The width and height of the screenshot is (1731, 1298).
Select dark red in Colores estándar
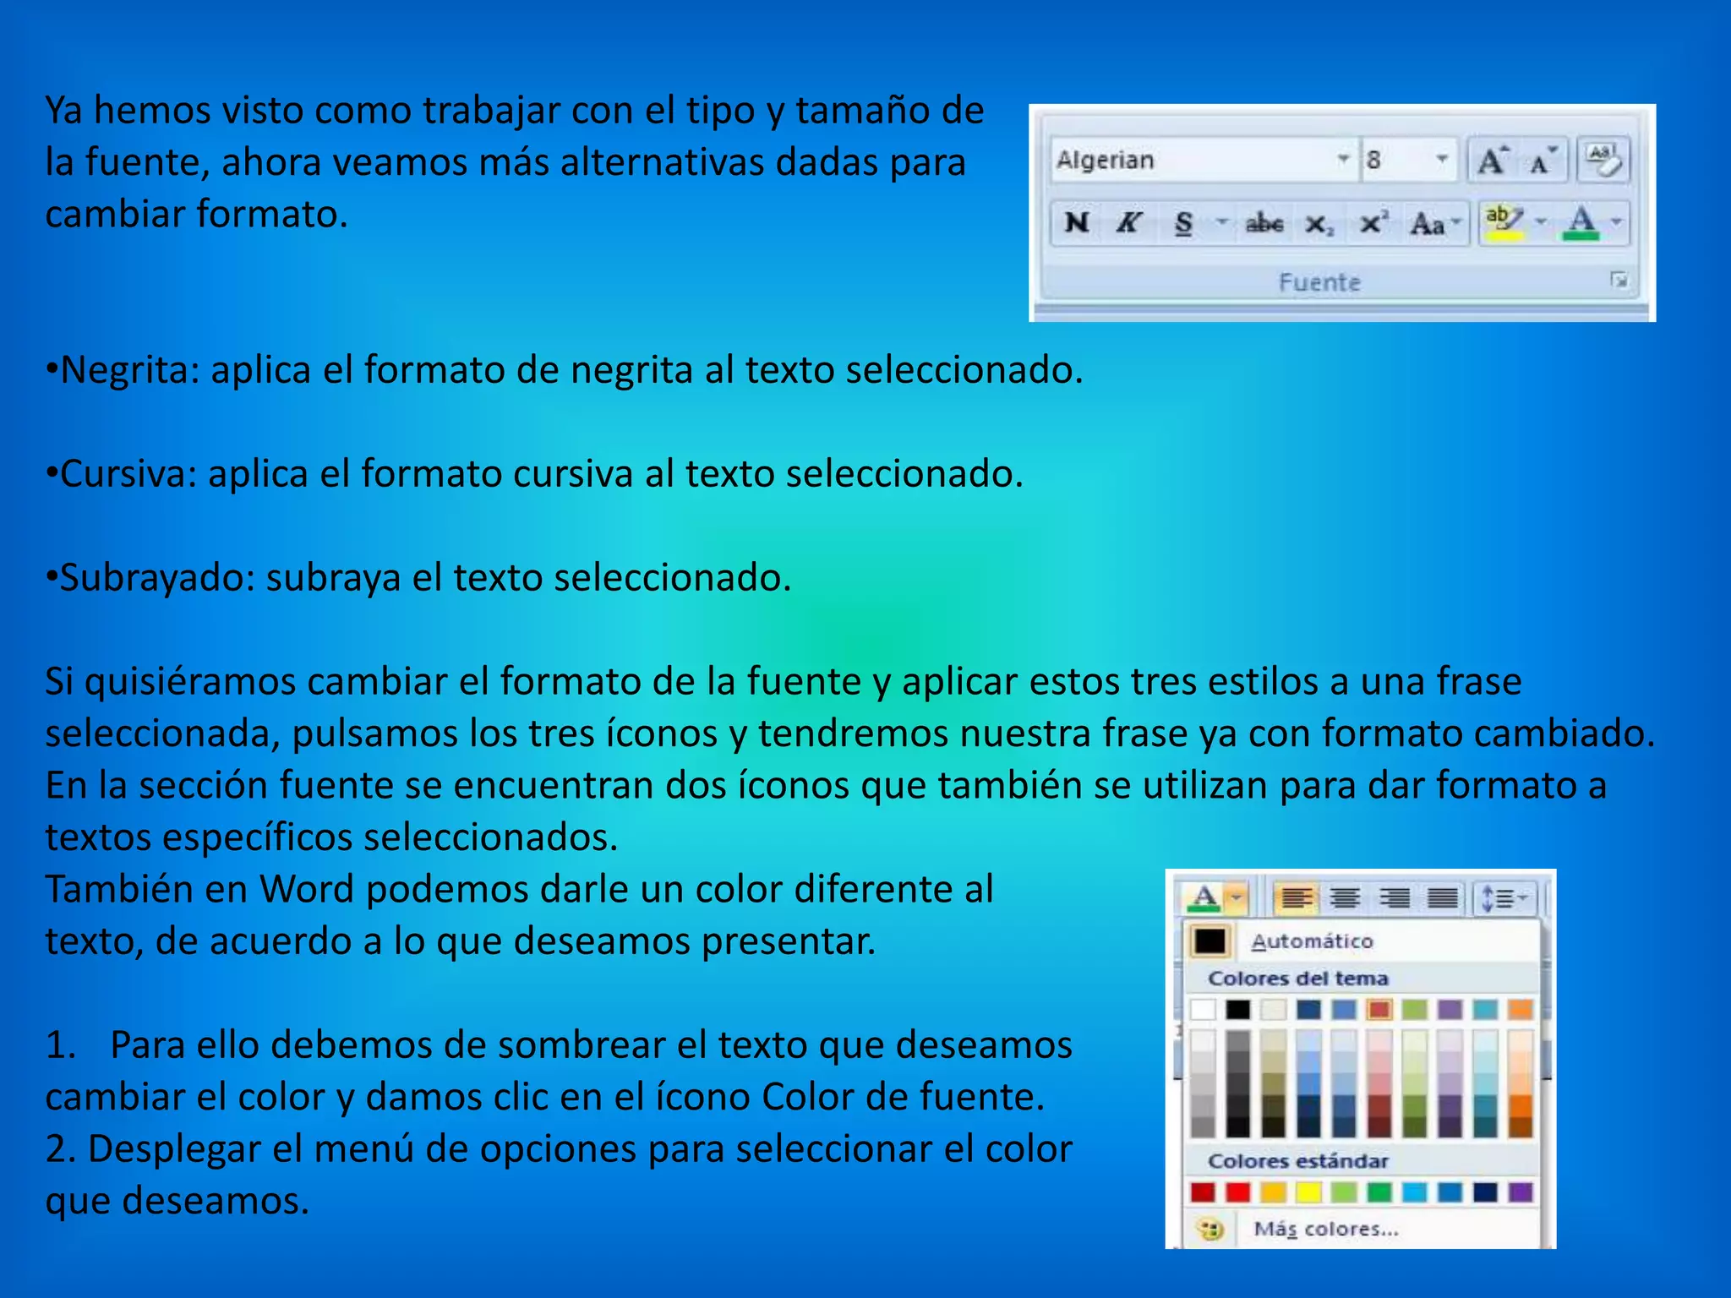[x=1202, y=1192]
